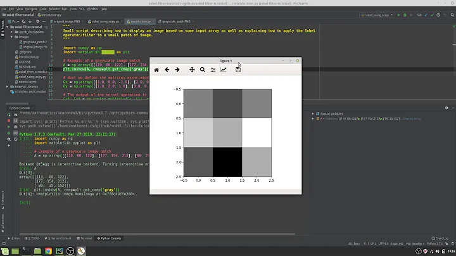Open the Linux Mint start menu

click(x=5, y=251)
